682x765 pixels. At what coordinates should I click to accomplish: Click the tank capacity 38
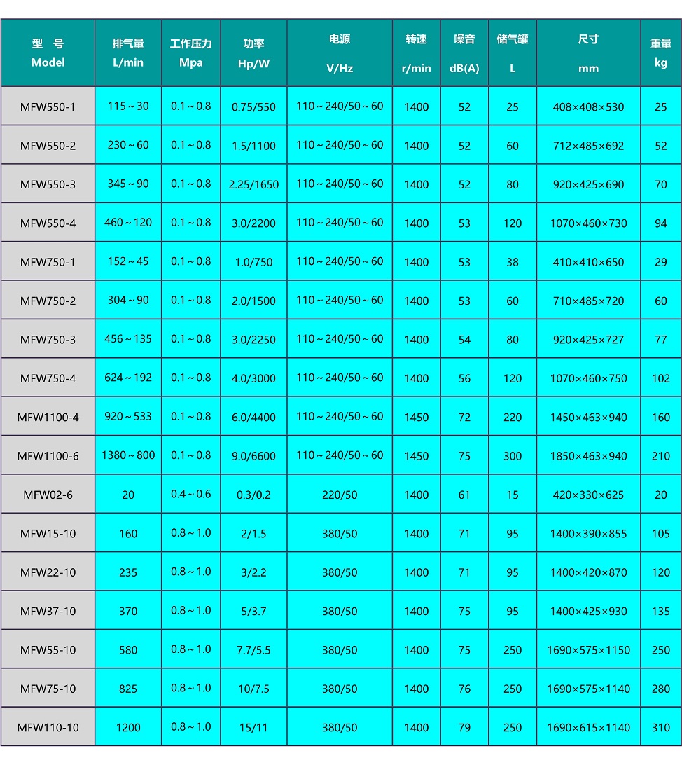(x=513, y=262)
